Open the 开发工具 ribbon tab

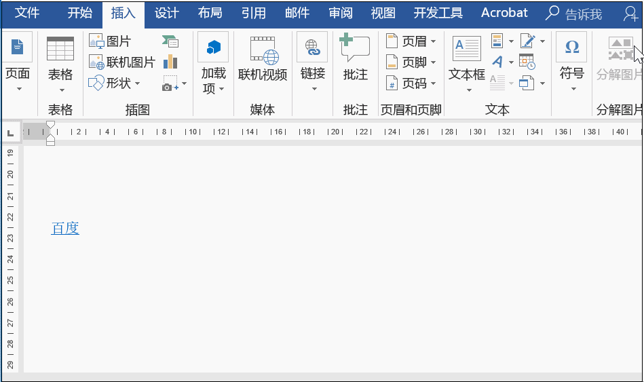pos(438,13)
